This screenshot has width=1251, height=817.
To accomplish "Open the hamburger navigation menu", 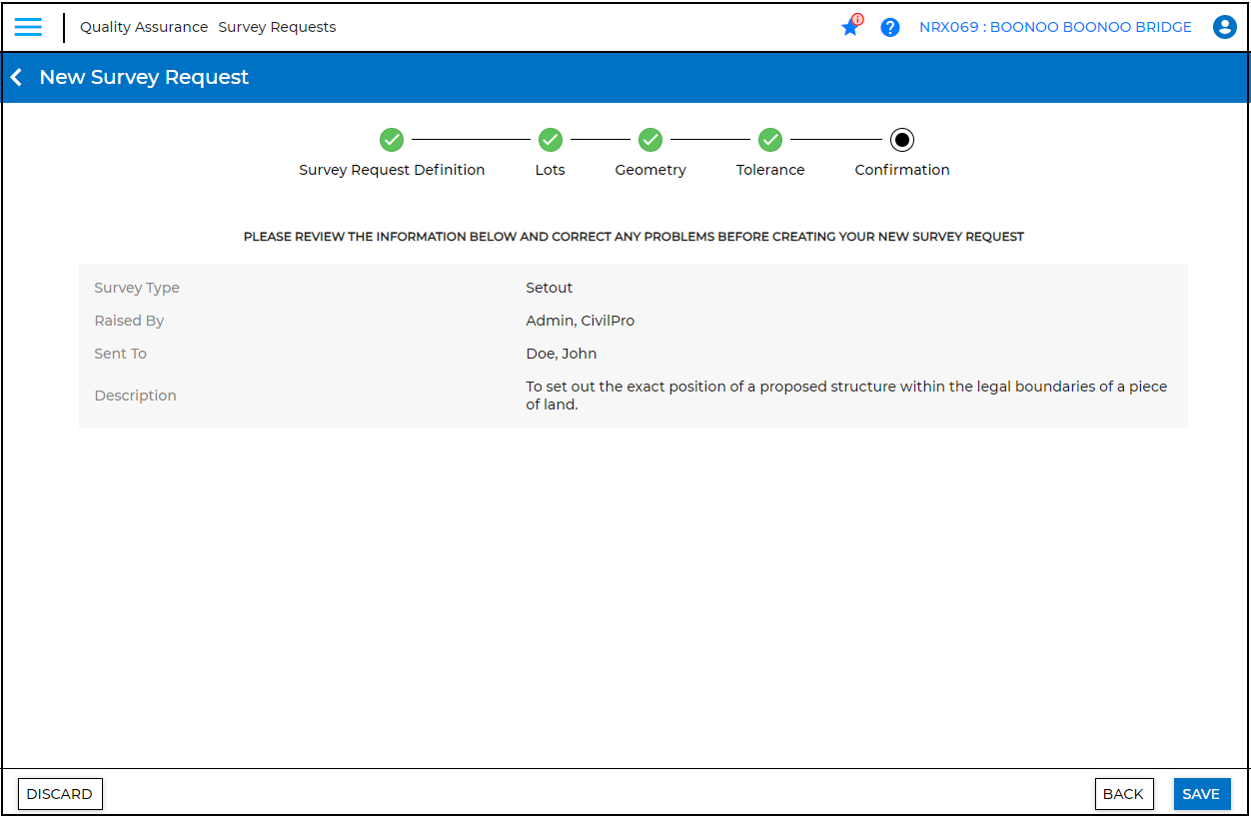I will [x=28, y=27].
